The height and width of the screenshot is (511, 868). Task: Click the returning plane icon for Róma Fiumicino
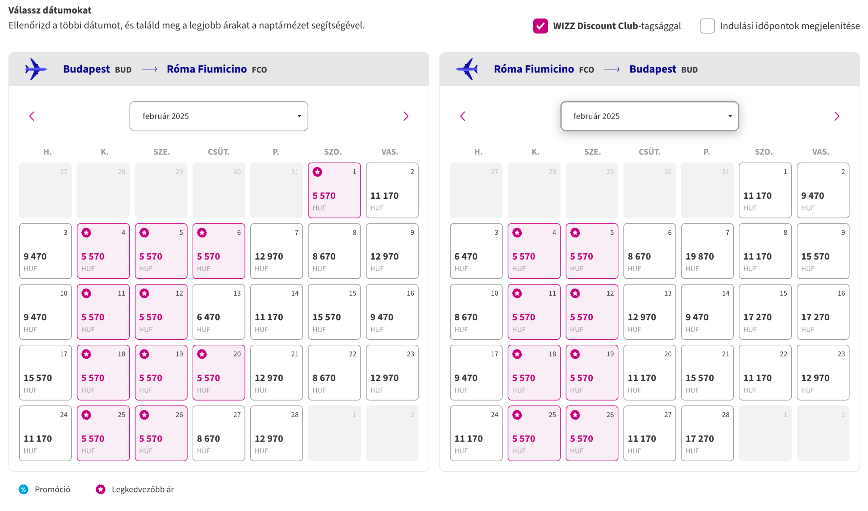coord(467,69)
